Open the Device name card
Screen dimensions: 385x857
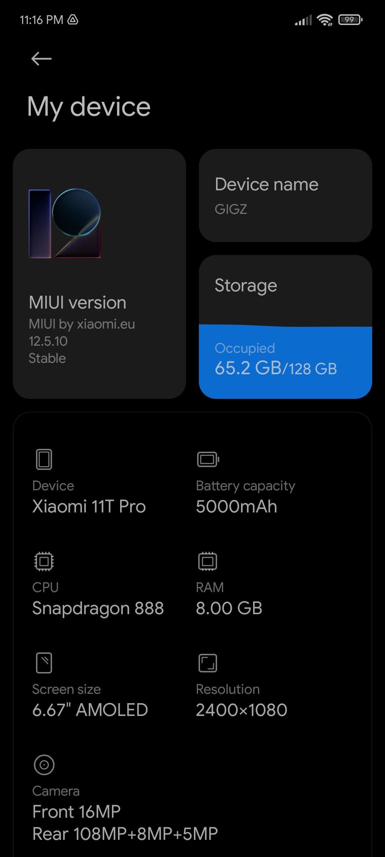tap(286, 196)
